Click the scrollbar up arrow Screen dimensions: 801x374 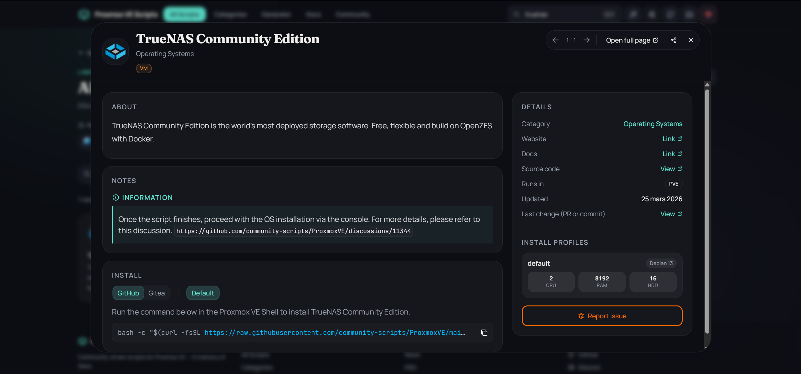[x=707, y=85]
